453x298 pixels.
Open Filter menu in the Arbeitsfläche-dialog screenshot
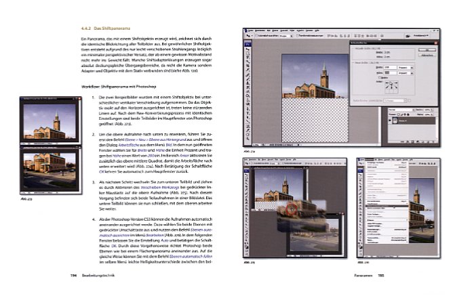[x=292, y=30]
